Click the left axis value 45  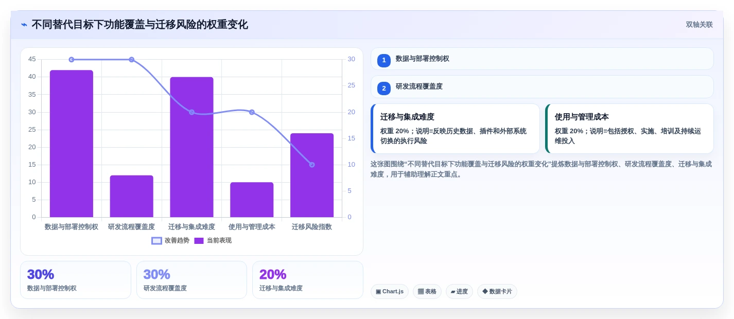[32, 59]
